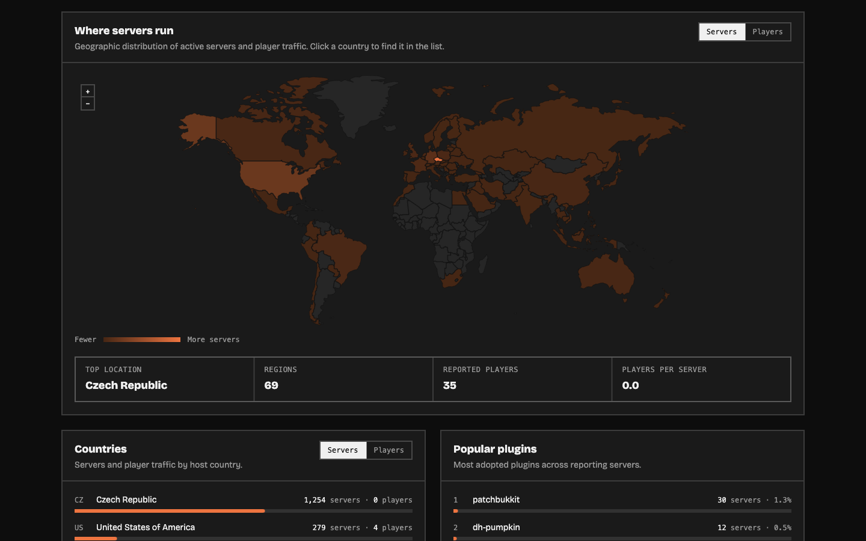Click the "Where servers run" heading

(x=124, y=31)
